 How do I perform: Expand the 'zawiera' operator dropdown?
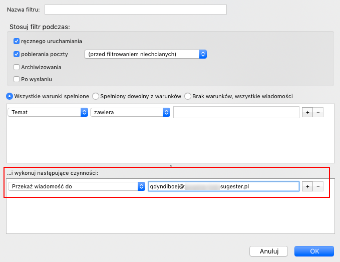(130, 113)
